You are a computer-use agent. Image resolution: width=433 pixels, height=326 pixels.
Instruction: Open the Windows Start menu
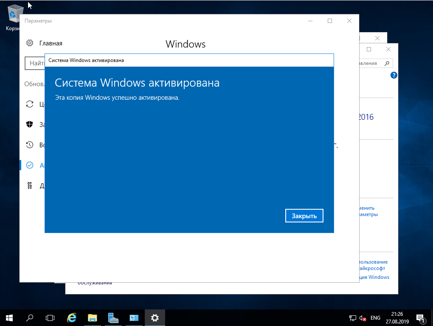tap(9, 318)
